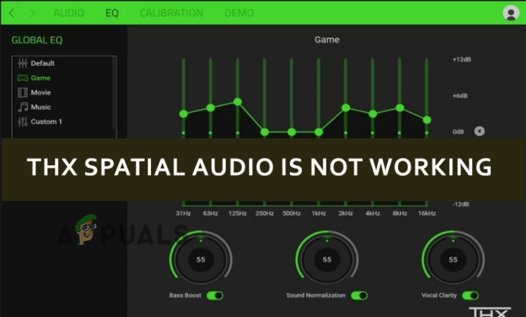Image resolution: width=526 pixels, height=317 pixels.
Task: Click the +12dB scale label
Action: point(461,59)
